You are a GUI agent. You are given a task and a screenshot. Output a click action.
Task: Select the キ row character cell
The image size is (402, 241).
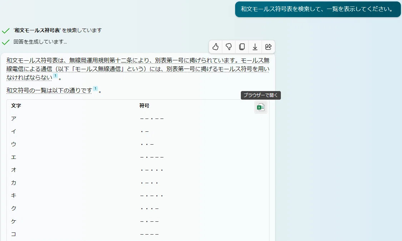click(x=14, y=195)
